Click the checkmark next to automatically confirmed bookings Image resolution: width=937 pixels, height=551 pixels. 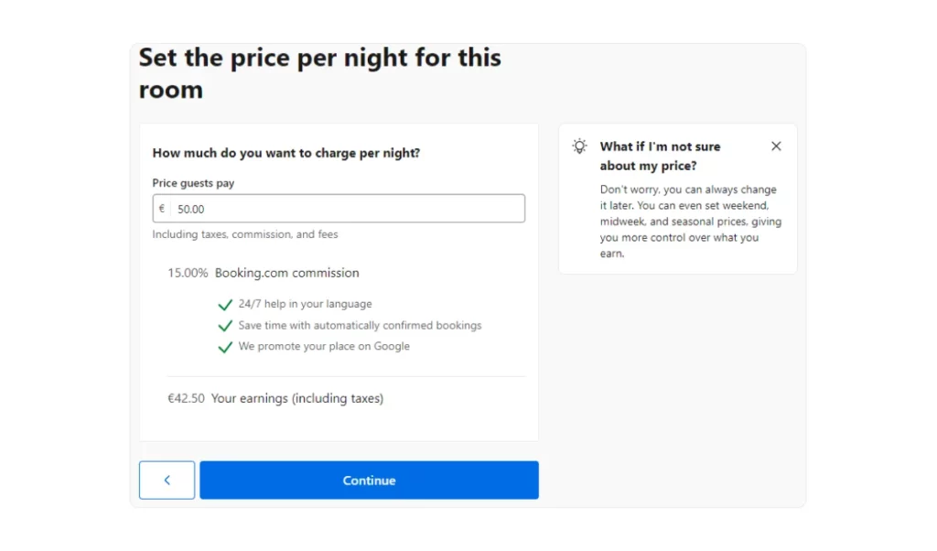coord(225,326)
